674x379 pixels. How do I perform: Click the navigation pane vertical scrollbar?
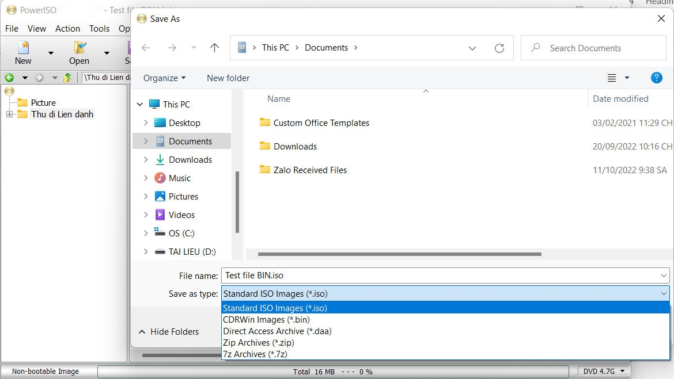[237, 202]
